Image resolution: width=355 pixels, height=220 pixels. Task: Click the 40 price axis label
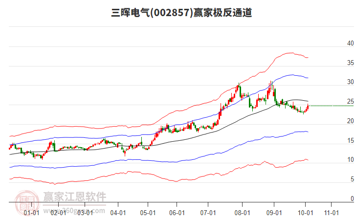(350, 43)
